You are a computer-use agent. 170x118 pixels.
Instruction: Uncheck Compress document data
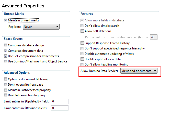pyautogui.click(x=6, y=51)
